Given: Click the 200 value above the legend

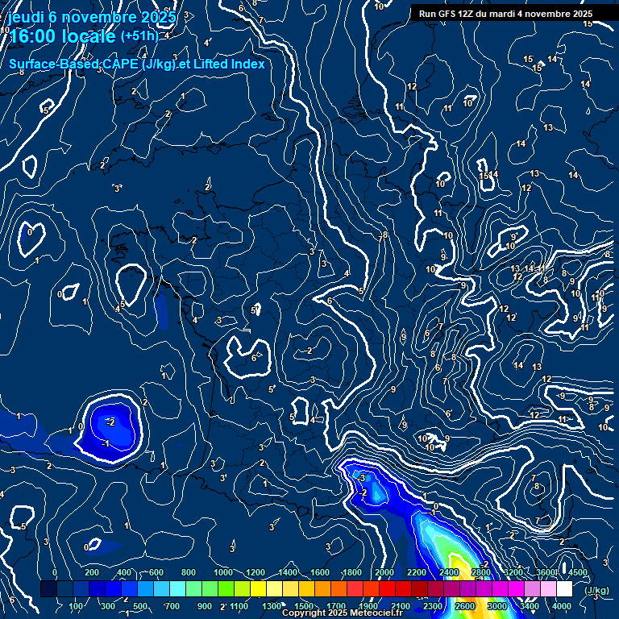Looking at the screenshot, I should (x=92, y=572).
